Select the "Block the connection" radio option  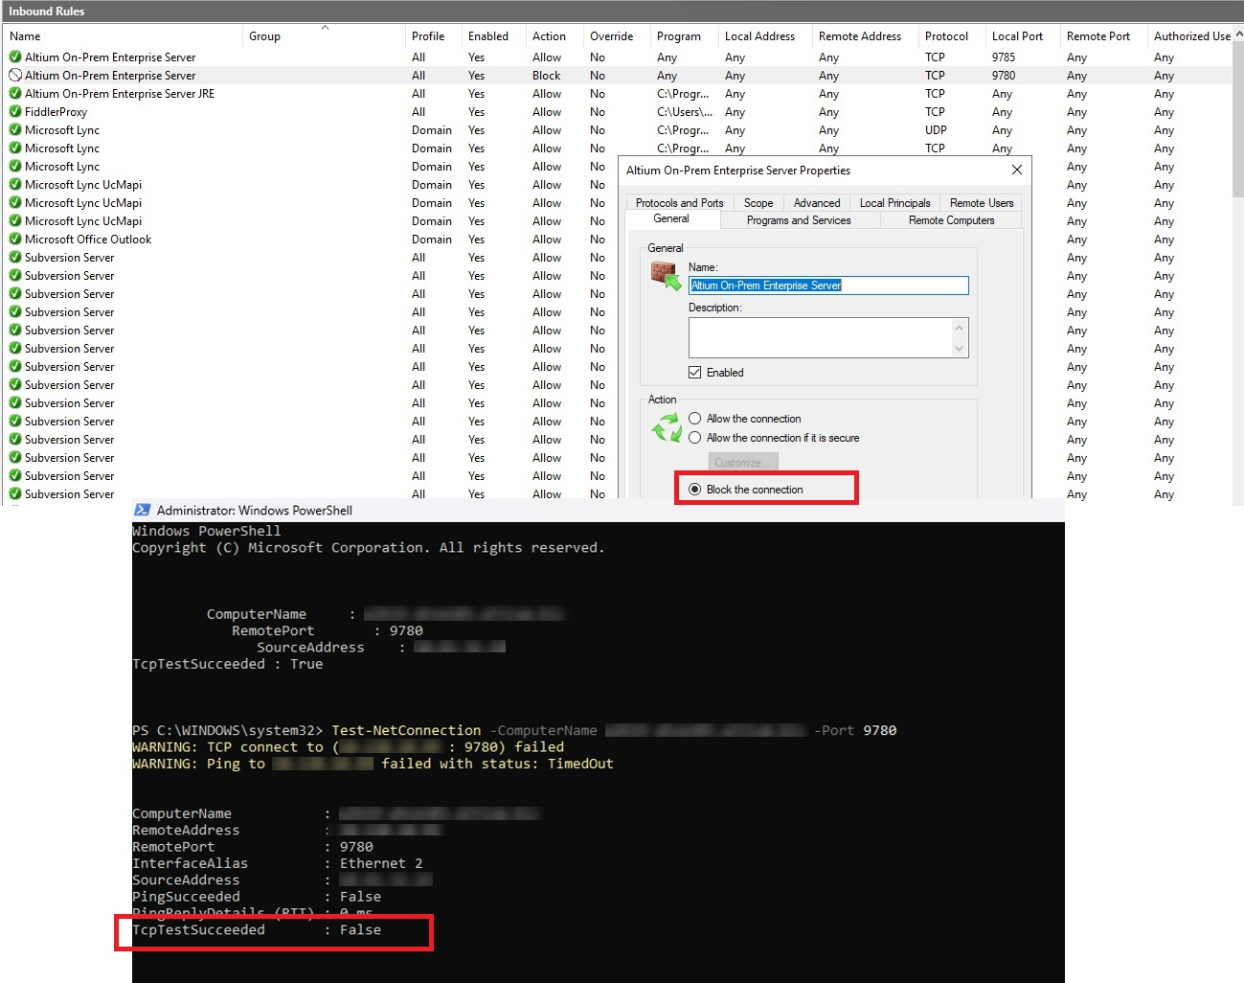point(695,490)
